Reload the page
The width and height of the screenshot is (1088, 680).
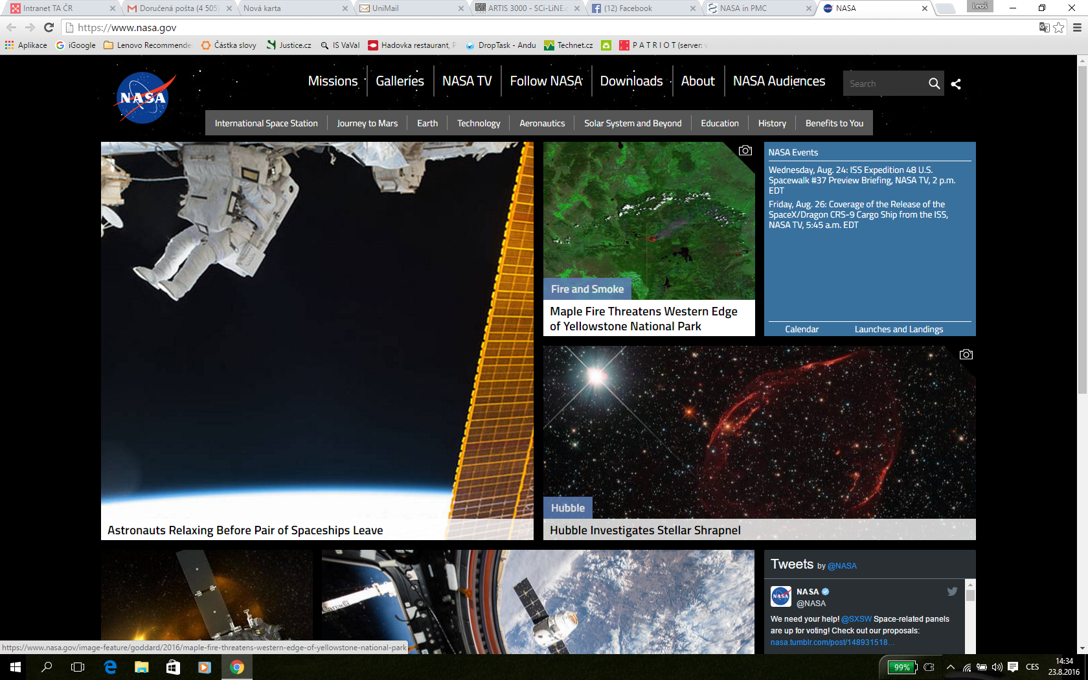(x=49, y=27)
